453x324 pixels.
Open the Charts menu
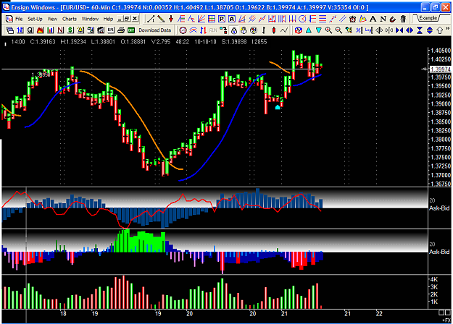(x=70, y=19)
